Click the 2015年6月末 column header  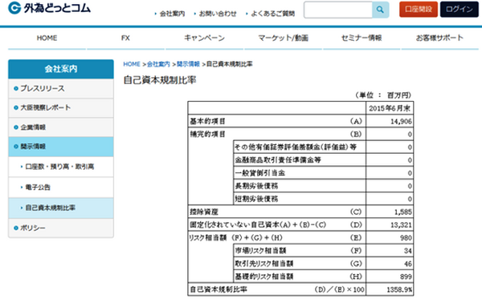(x=390, y=108)
